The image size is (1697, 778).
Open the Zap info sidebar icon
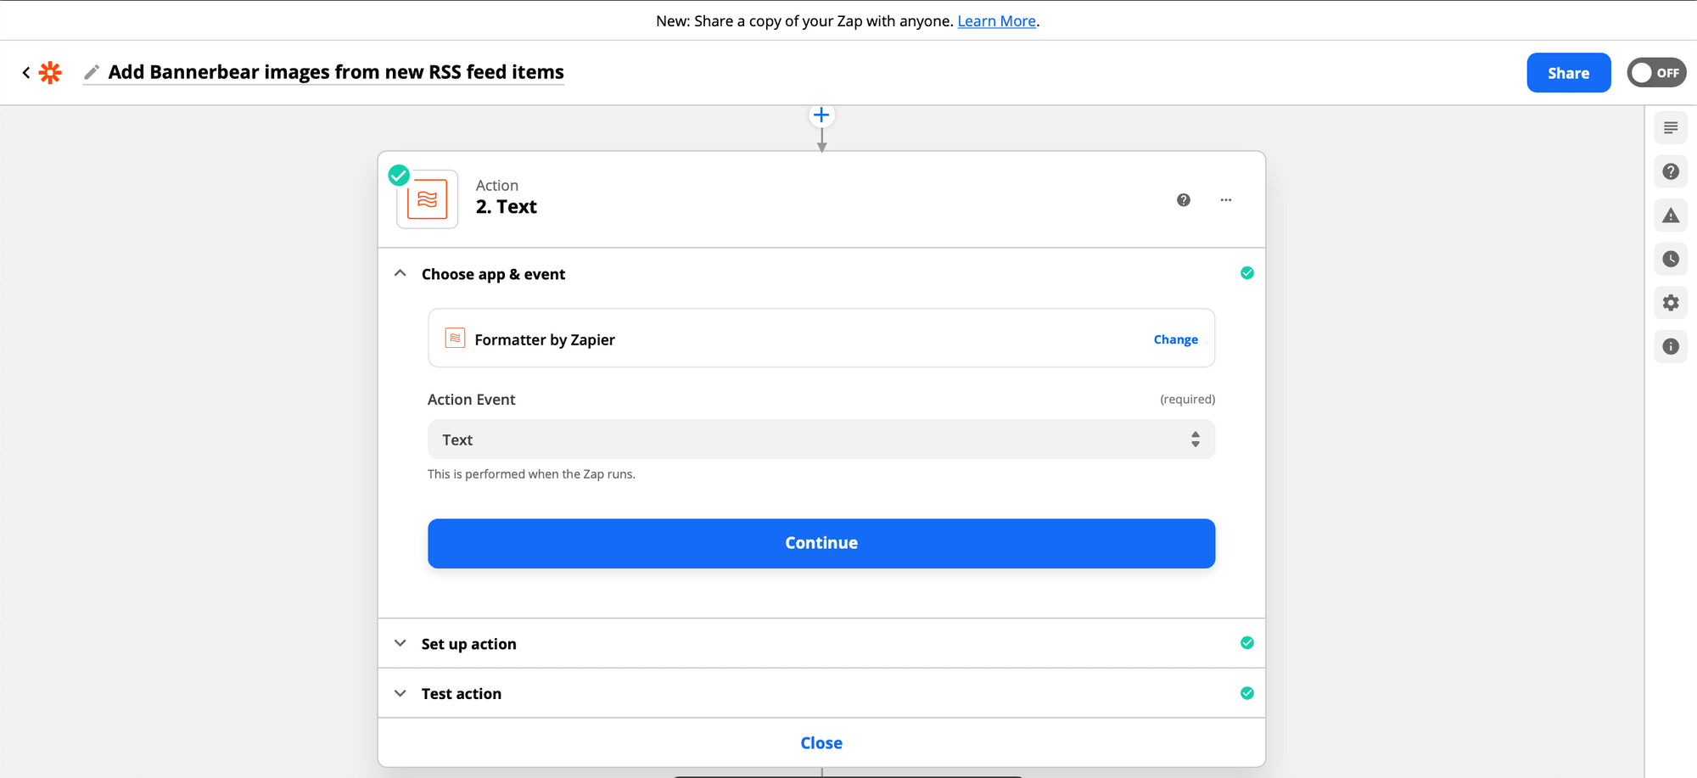coord(1671,346)
